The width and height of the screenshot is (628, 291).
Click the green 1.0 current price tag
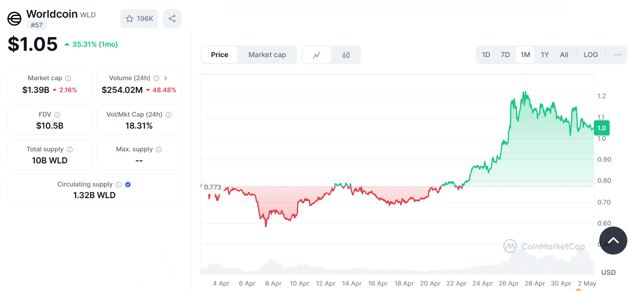point(602,128)
